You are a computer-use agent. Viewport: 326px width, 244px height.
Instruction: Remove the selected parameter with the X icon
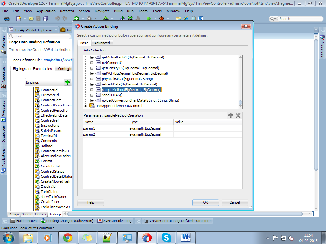tap(238, 115)
